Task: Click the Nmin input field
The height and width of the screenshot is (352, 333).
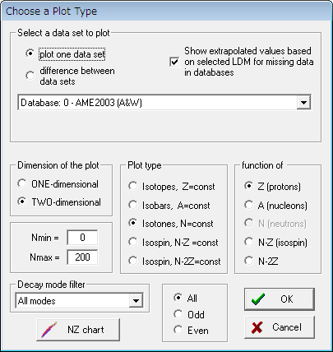Action: (x=82, y=238)
